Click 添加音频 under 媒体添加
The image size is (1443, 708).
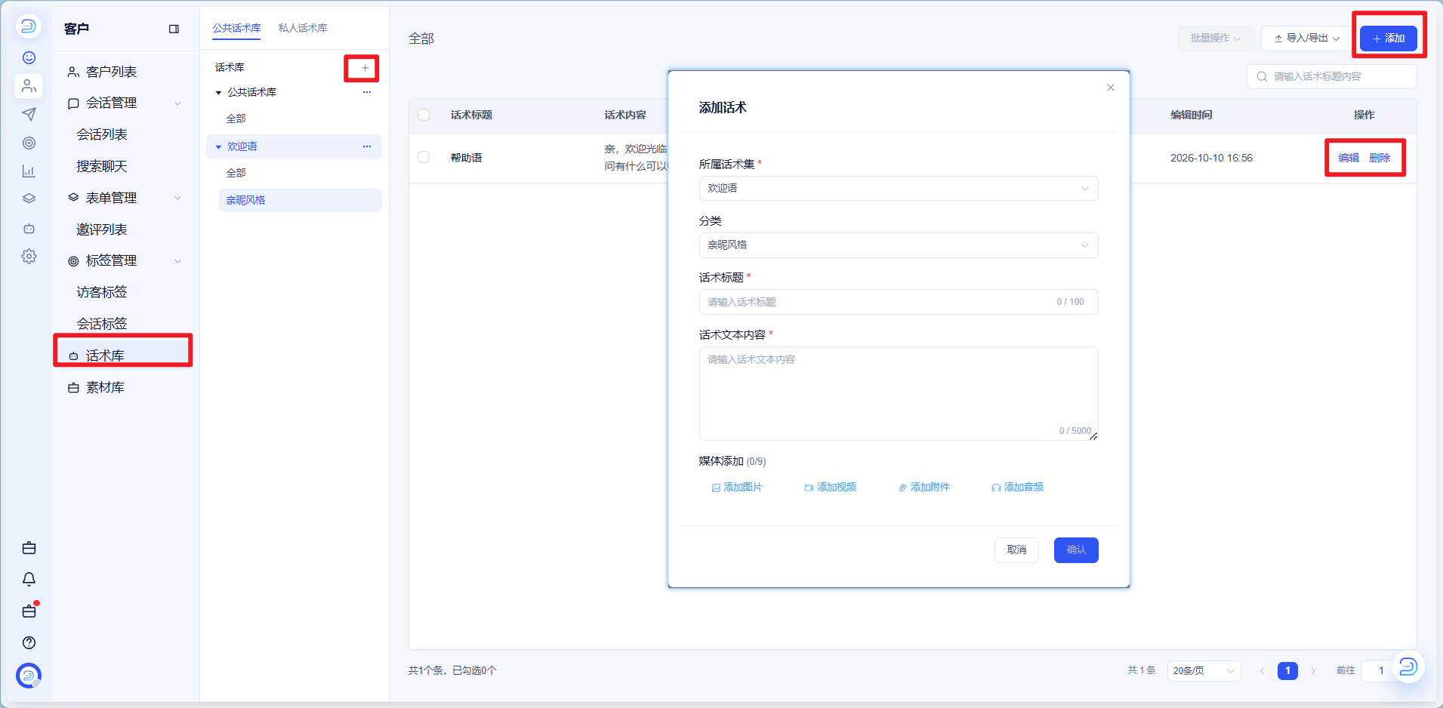coord(1018,488)
